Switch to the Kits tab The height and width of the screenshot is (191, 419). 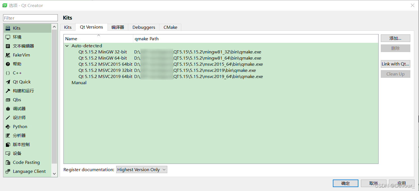coord(68,27)
